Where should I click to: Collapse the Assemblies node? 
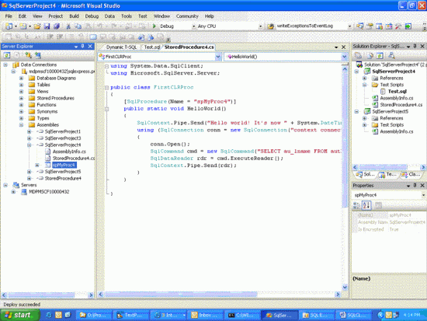pyautogui.click(x=21, y=125)
